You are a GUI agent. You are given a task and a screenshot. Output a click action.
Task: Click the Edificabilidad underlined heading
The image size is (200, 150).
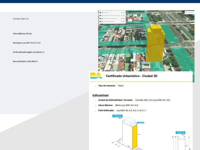coord(101,95)
